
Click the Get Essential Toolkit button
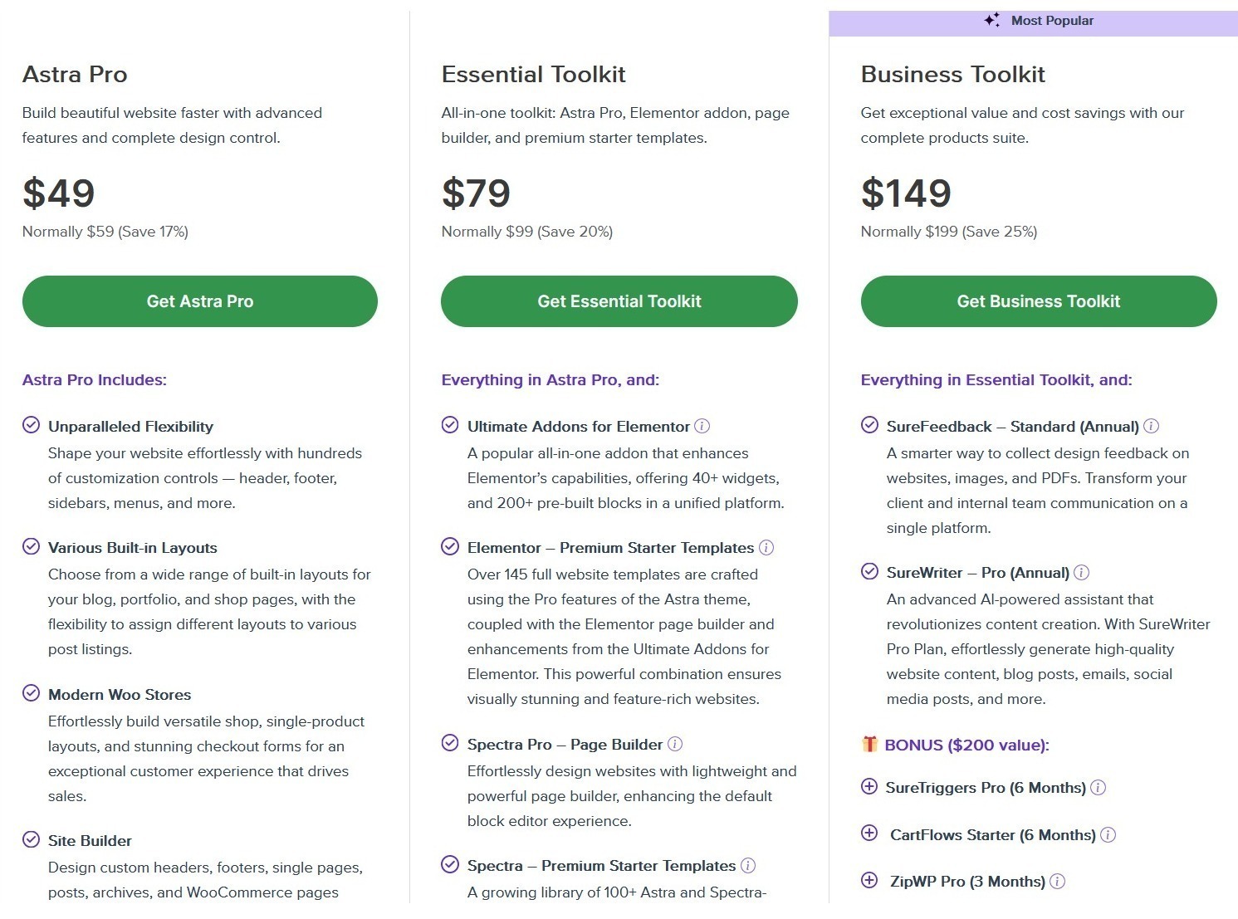click(619, 301)
